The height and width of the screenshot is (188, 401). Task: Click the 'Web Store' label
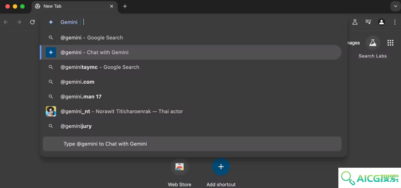tap(180, 185)
